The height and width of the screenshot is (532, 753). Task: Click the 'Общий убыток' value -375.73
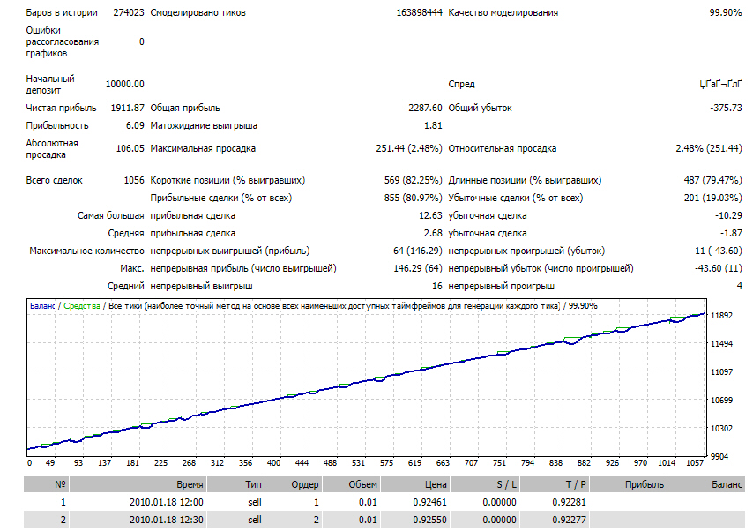pyautogui.click(x=726, y=109)
